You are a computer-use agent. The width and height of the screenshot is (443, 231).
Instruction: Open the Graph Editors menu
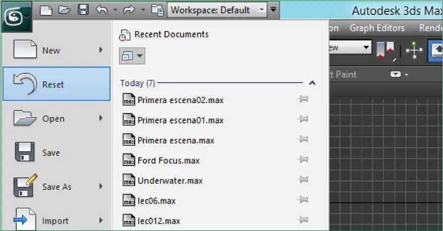[377, 28]
